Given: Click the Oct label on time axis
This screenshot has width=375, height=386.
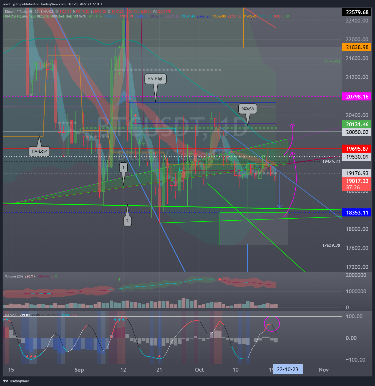Looking at the screenshot, I should [x=199, y=370].
